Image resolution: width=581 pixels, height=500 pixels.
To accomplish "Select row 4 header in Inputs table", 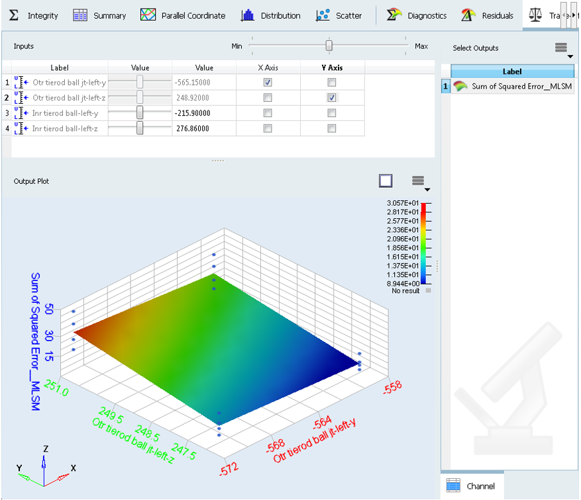I will click(7, 128).
